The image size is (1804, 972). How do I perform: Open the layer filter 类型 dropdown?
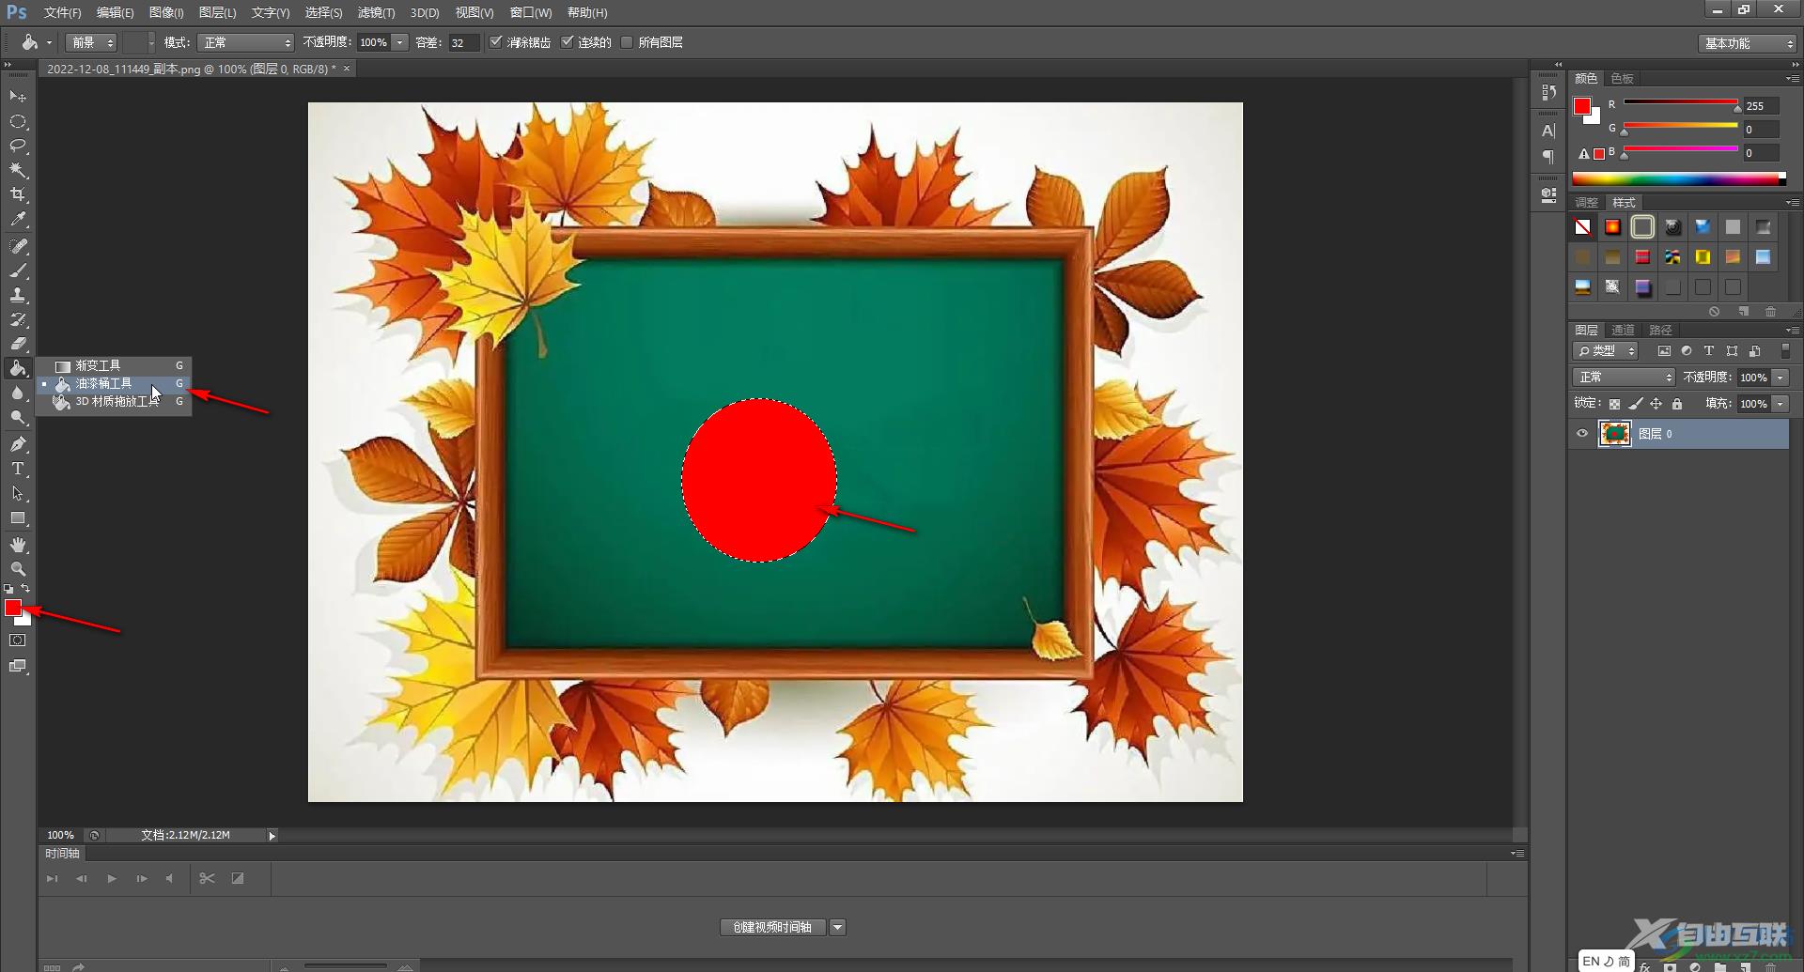pyautogui.click(x=1606, y=350)
